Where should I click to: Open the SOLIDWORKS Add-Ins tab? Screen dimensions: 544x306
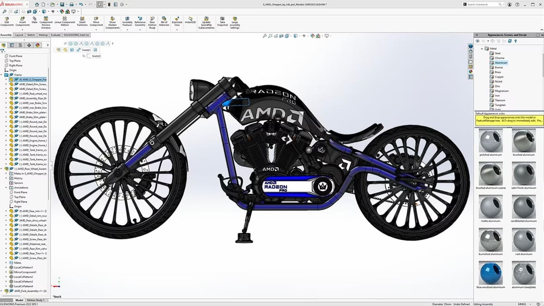tap(77, 34)
